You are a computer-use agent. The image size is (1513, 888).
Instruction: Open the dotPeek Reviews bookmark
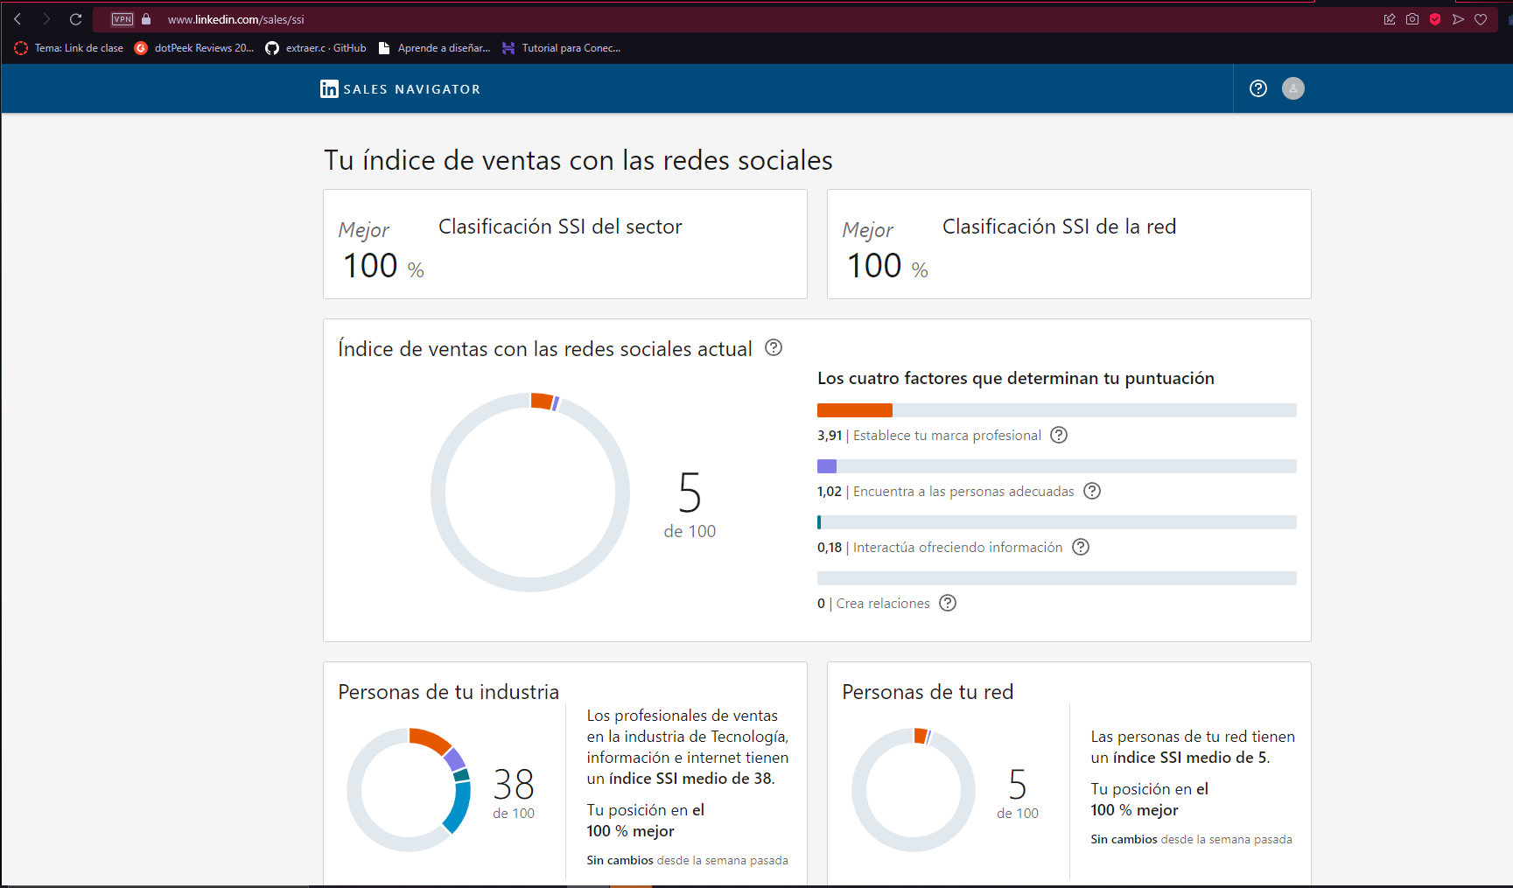194,48
